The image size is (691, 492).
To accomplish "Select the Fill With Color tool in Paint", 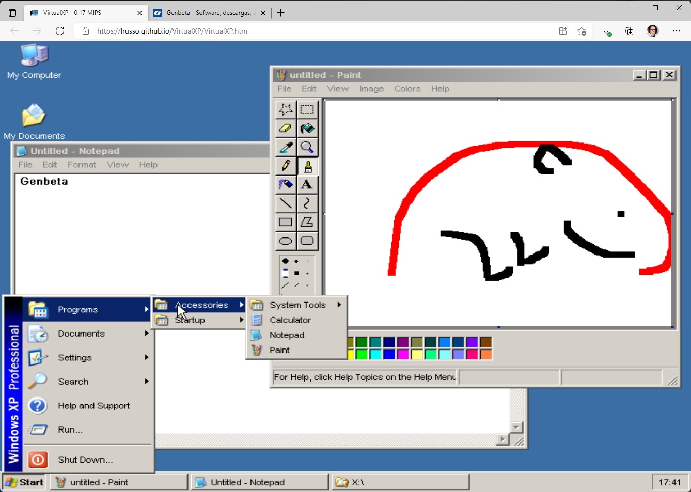I will 308,128.
